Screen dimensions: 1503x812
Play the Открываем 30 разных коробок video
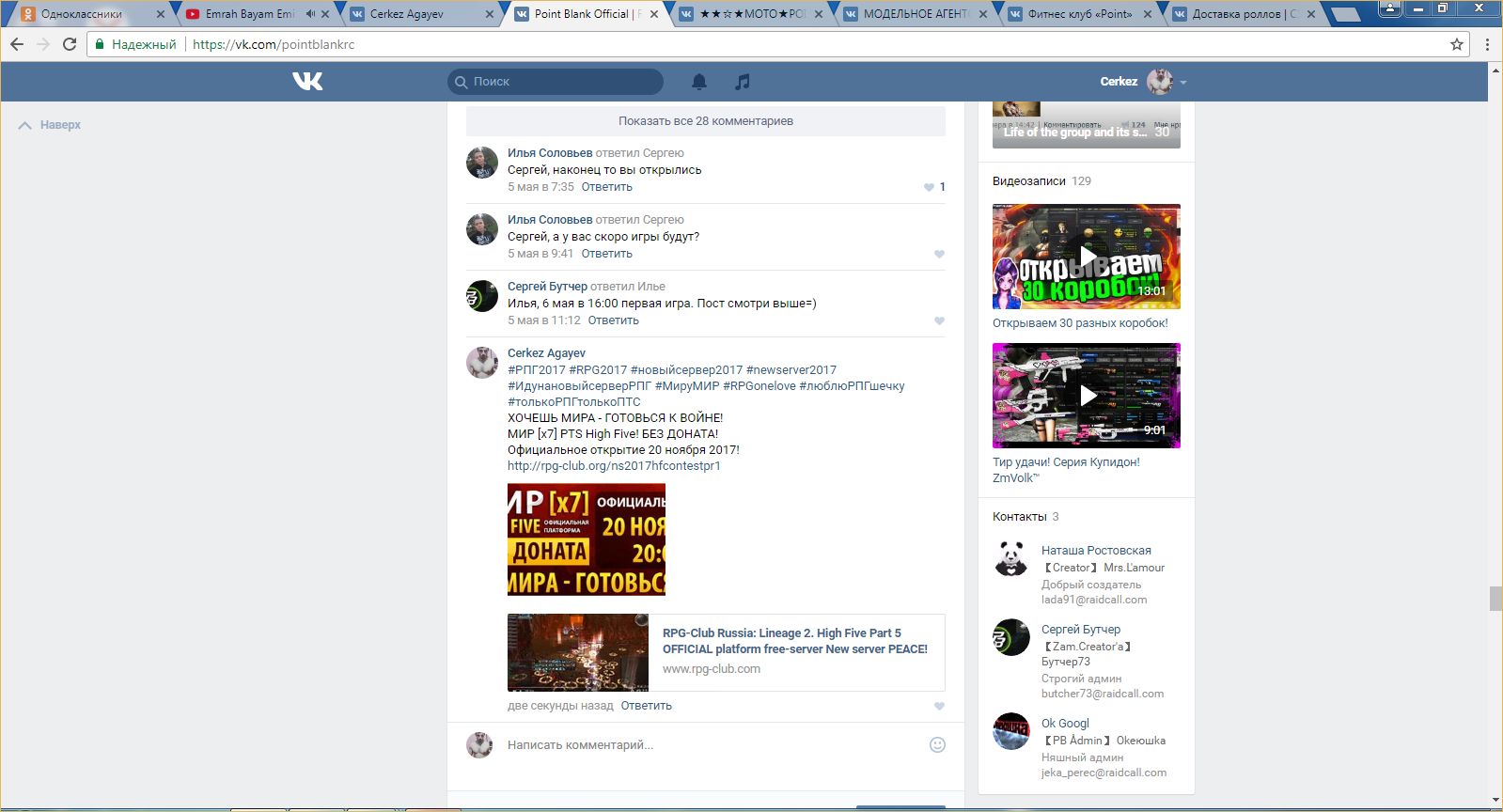1087,257
